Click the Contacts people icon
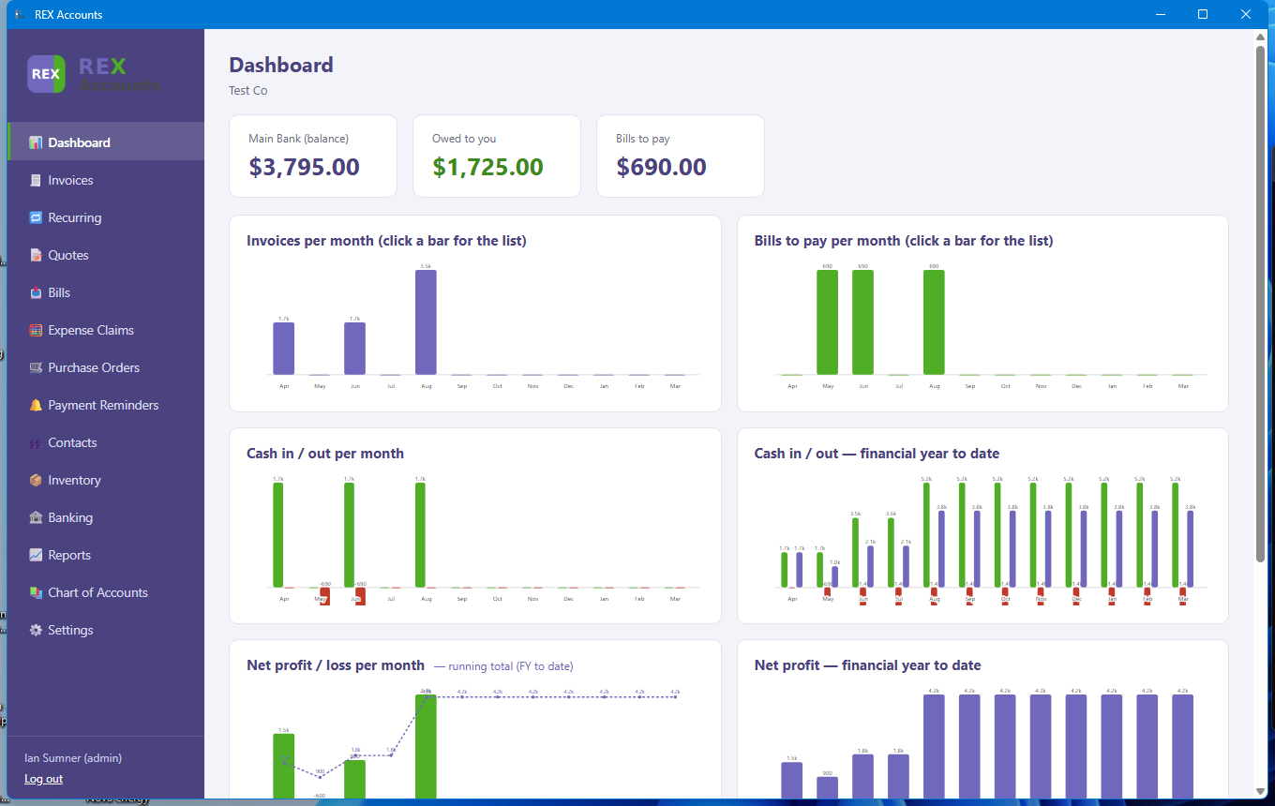 tap(36, 442)
